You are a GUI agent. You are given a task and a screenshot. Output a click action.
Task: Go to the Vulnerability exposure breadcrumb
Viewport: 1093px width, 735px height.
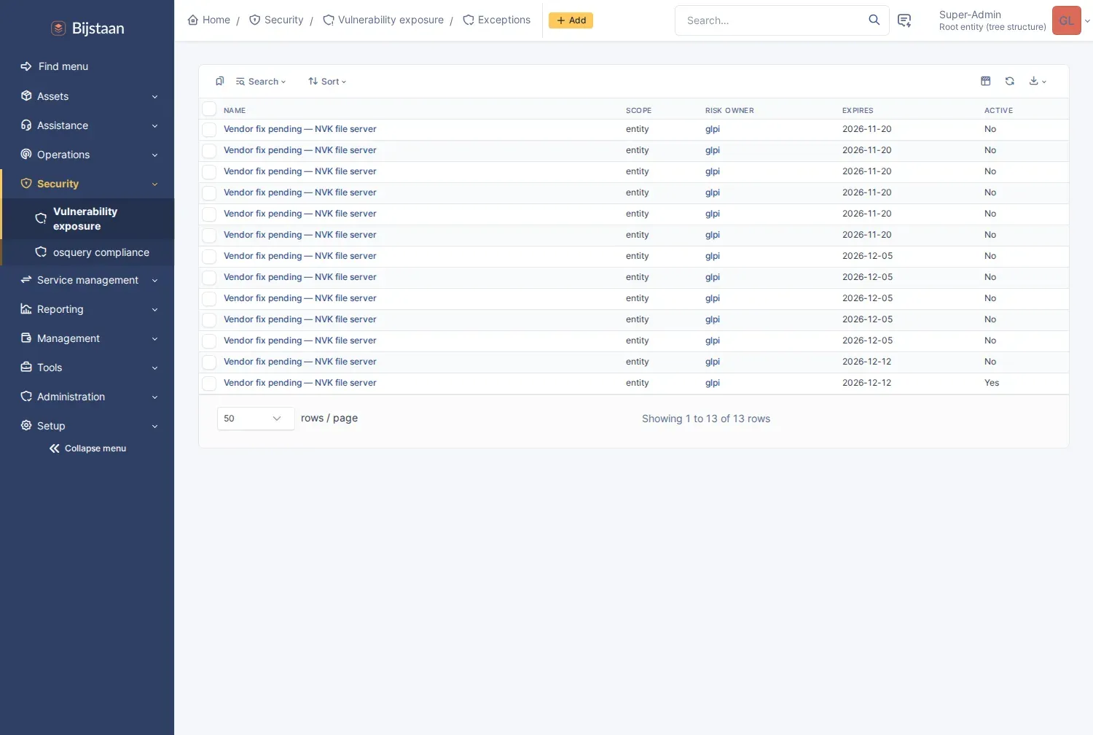tap(383, 20)
